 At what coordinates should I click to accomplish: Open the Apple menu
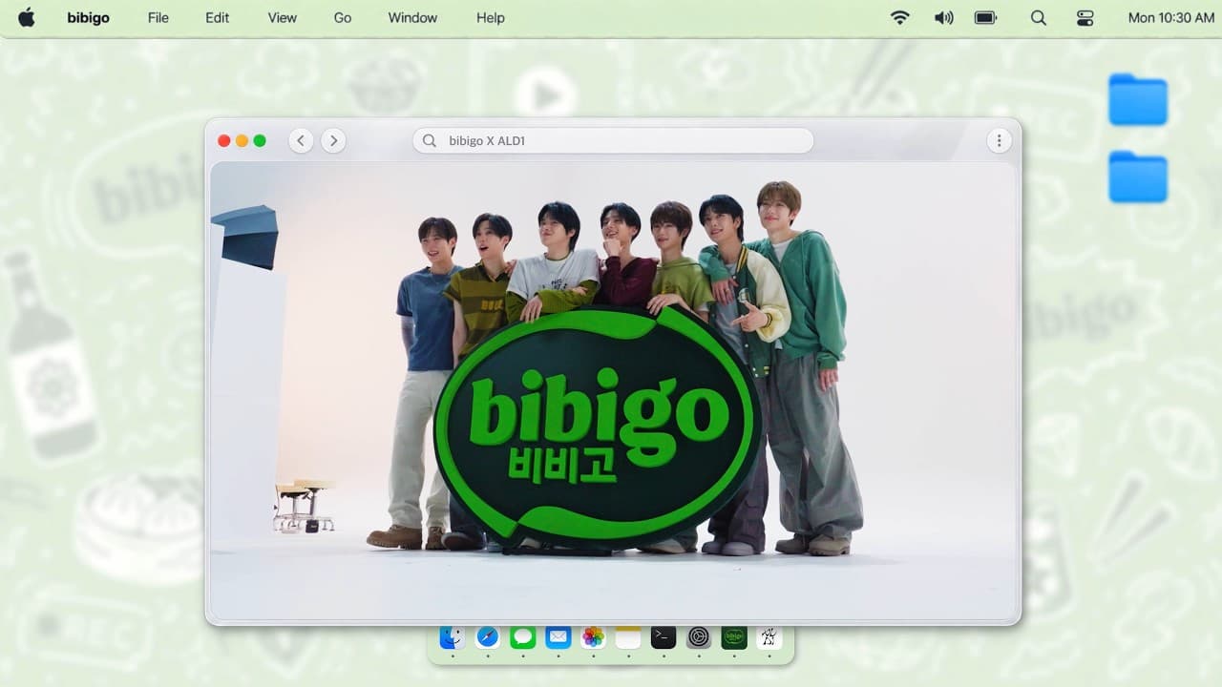coord(26,17)
